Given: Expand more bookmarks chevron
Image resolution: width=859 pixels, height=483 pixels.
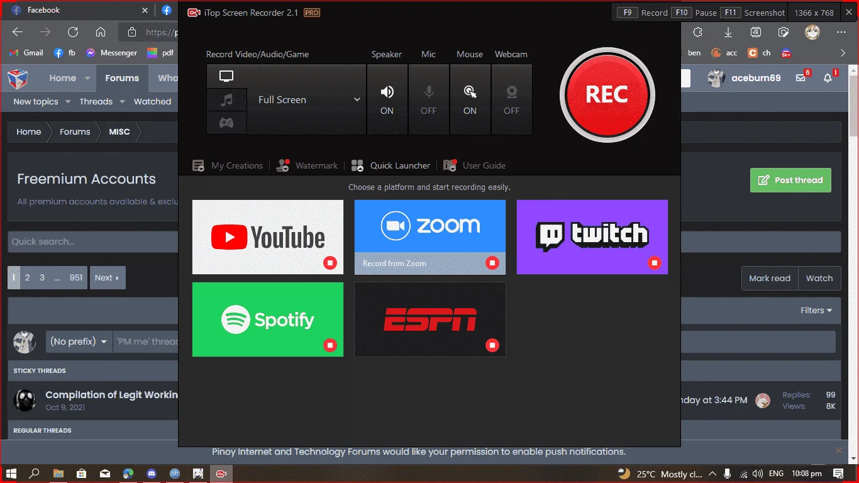Looking at the screenshot, I should click(x=843, y=53).
